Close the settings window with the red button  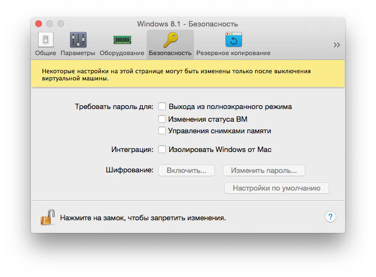[39, 24]
